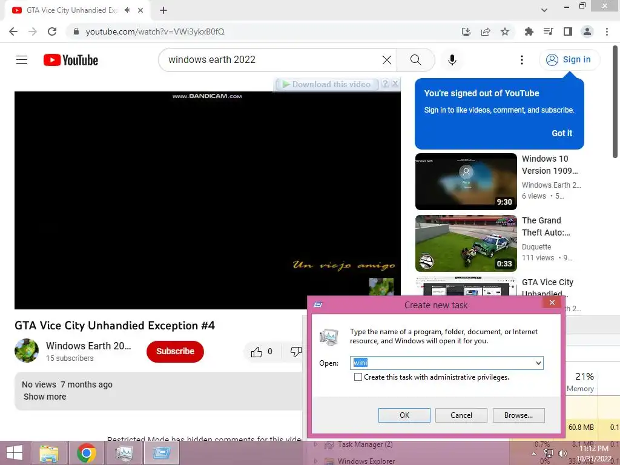The width and height of the screenshot is (620, 465).
Task: Open the Windows Start button
Action: [15, 453]
